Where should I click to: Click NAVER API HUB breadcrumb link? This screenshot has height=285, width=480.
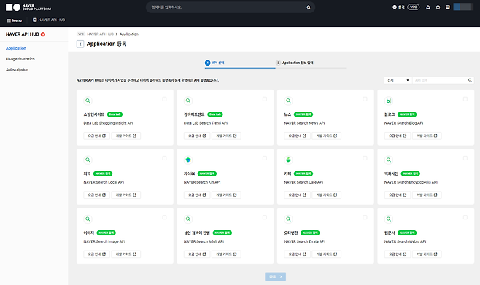click(x=100, y=34)
